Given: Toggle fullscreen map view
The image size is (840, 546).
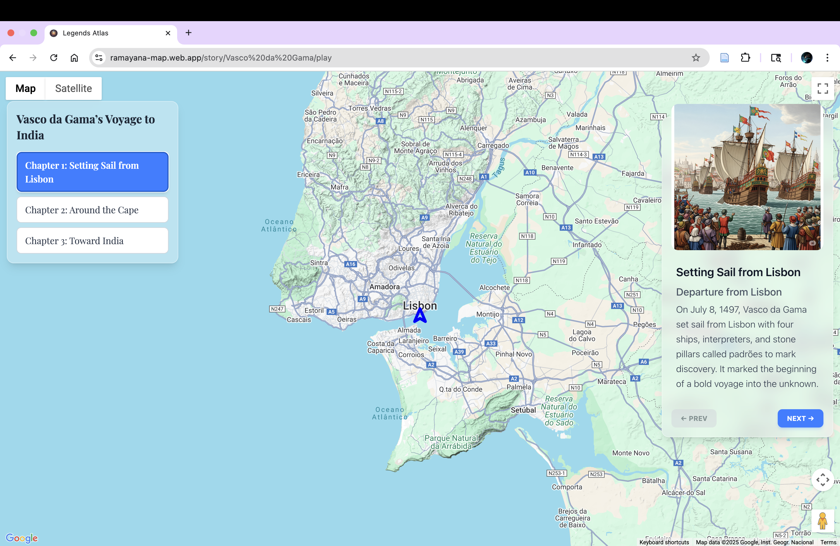Looking at the screenshot, I should [822, 89].
